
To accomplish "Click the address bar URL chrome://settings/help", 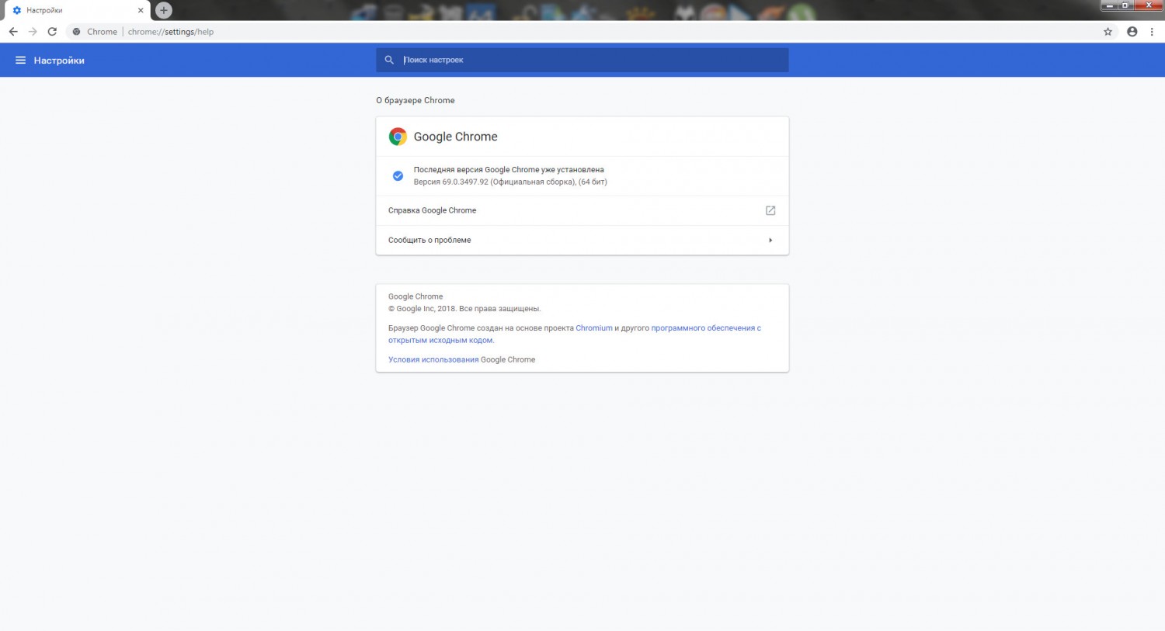I will click(x=171, y=32).
